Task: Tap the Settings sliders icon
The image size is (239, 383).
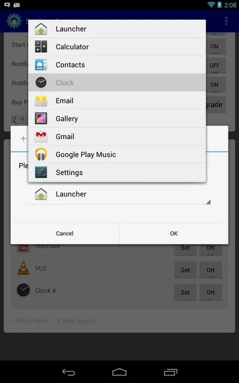Action: (x=41, y=172)
